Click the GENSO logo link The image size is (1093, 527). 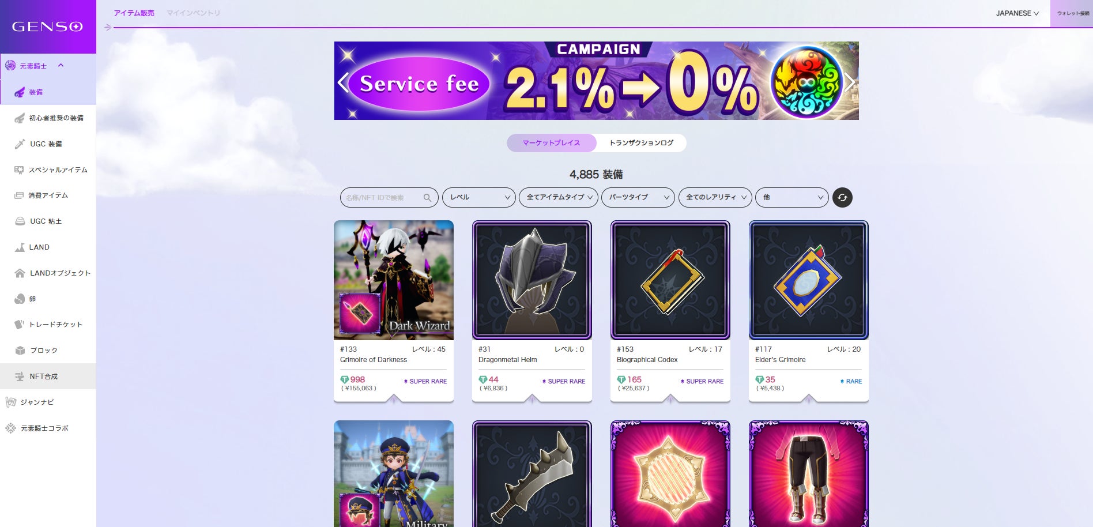(x=47, y=27)
